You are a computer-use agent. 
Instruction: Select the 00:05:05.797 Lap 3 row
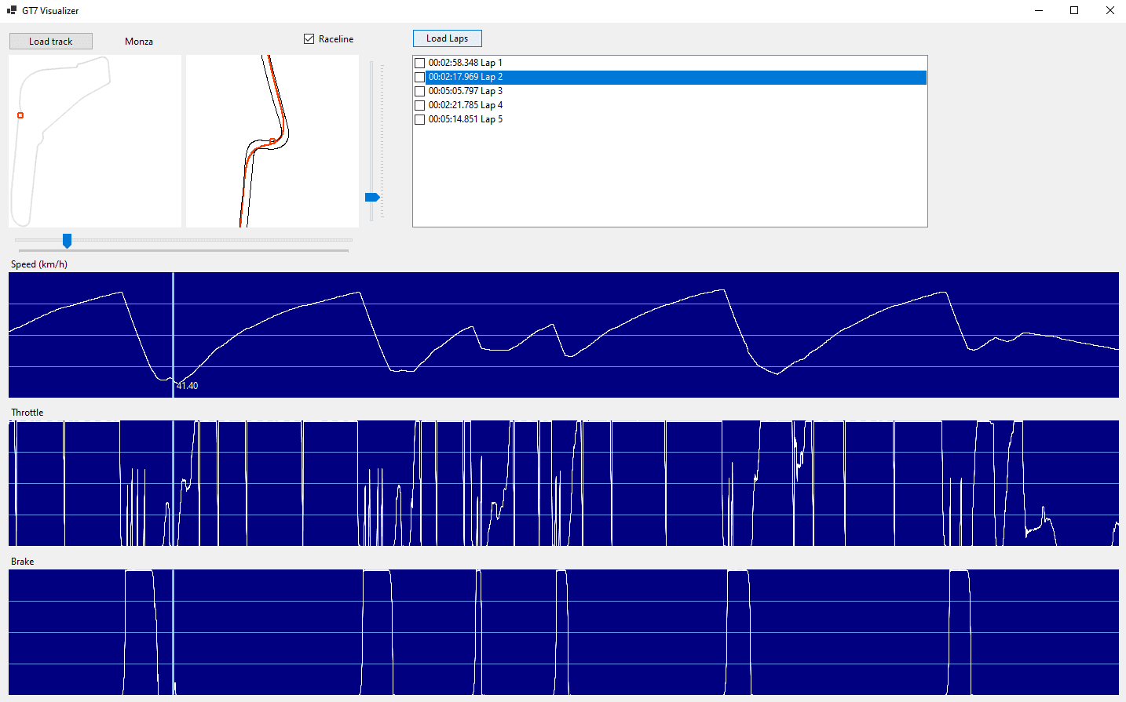click(x=670, y=91)
